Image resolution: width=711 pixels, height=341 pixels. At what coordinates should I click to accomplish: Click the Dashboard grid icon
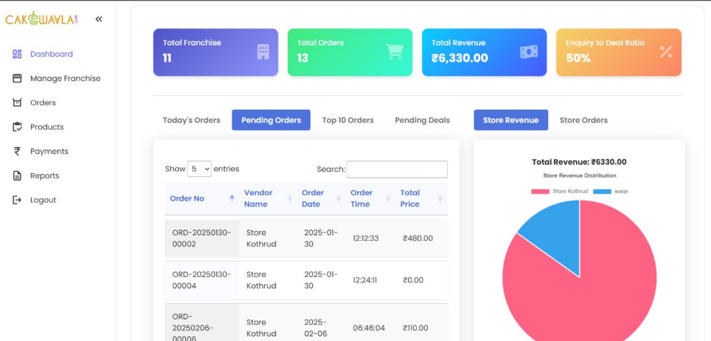coord(17,54)
